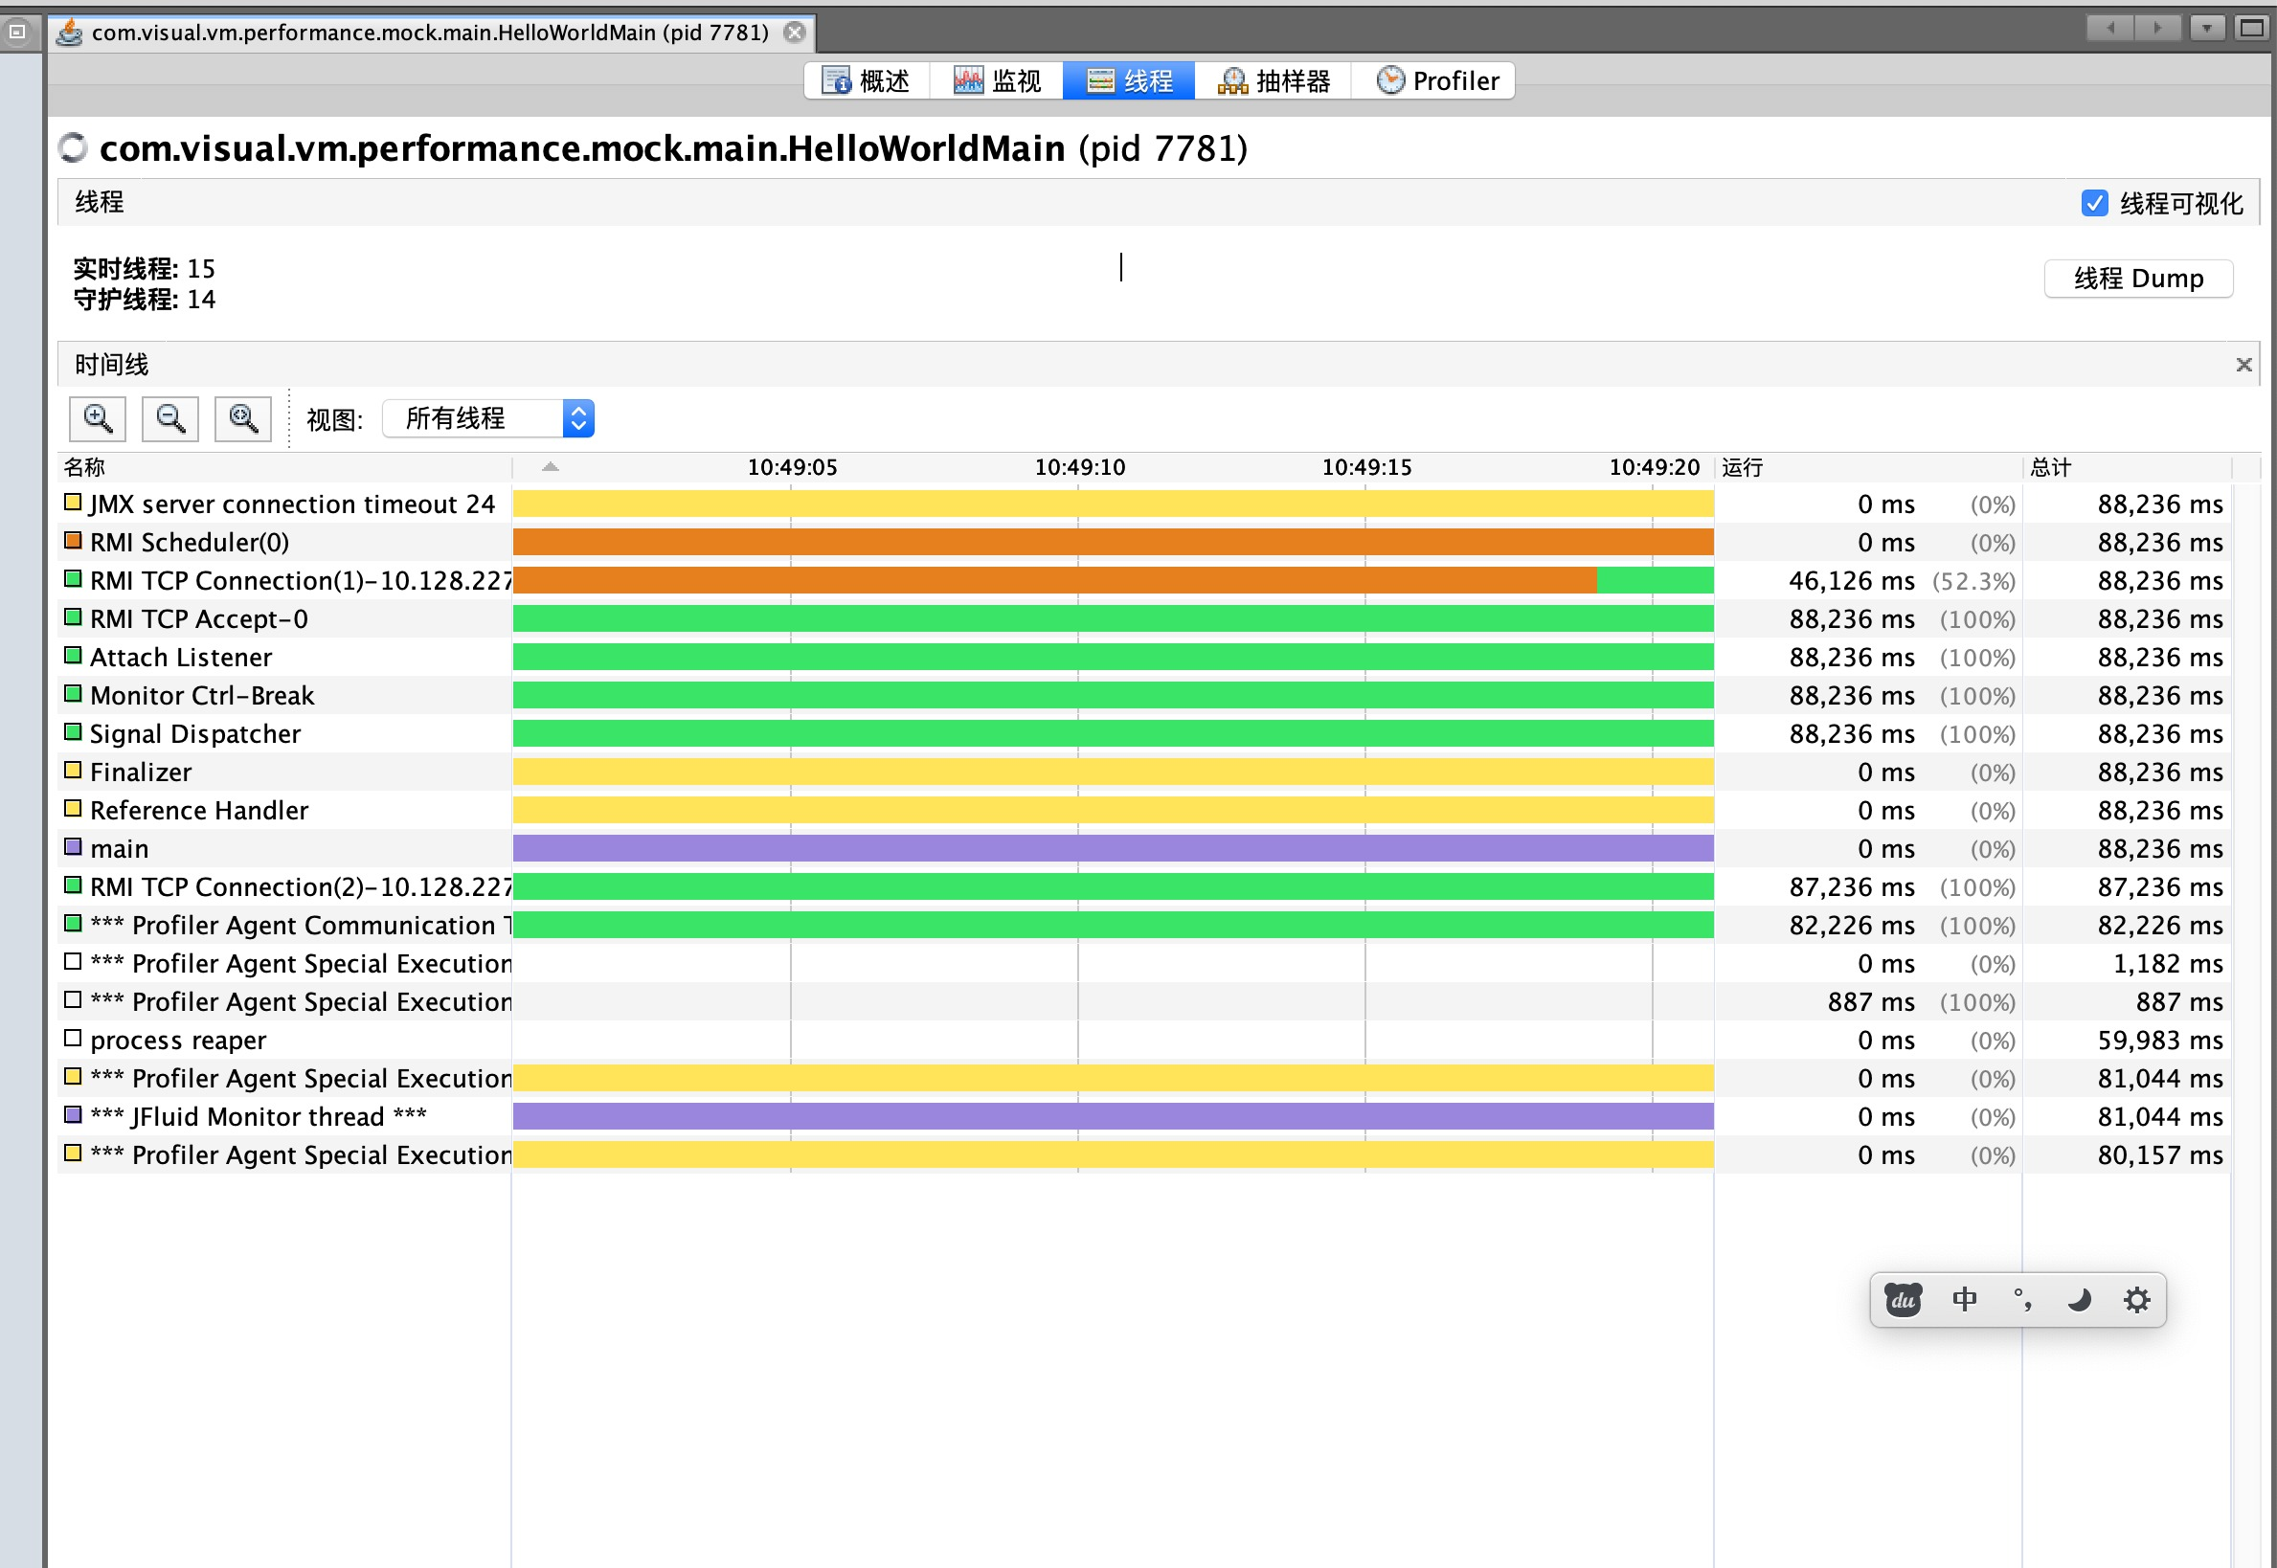The width and height of the screenshot is (2277, 1568).
Task: Click the Baidu input method bear icon
Action: click(1903, 1300)
